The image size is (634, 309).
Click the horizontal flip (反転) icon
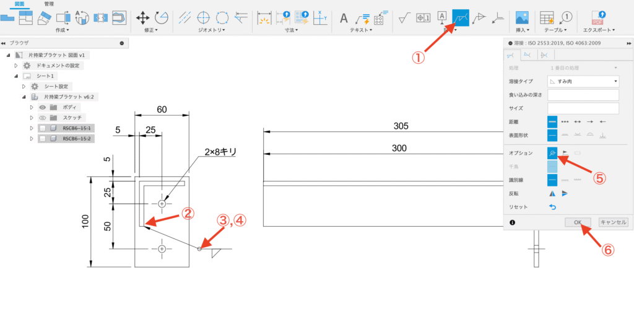pos(552,193)
